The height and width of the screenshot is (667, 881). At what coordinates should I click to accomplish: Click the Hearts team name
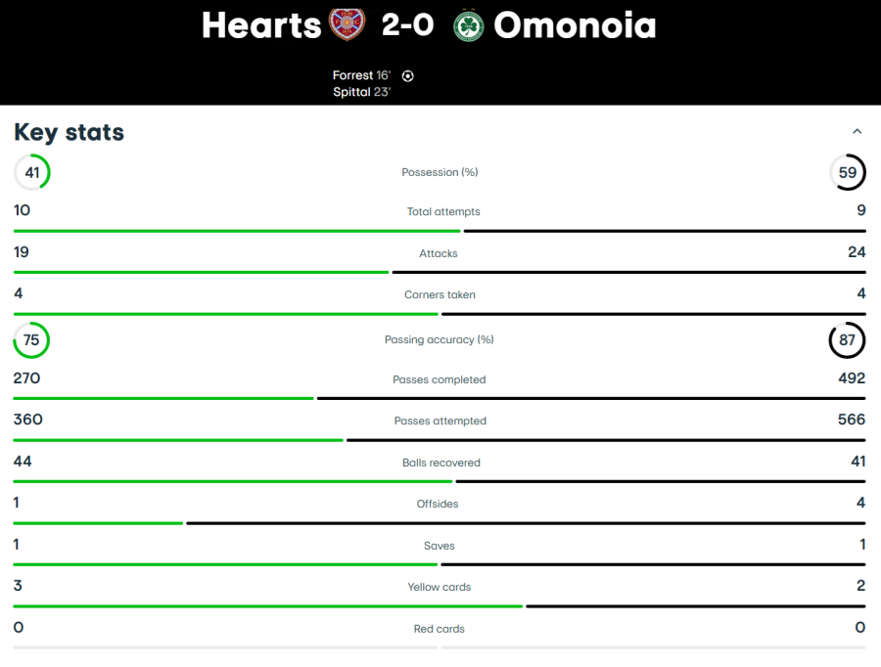(x=261, y=25)
